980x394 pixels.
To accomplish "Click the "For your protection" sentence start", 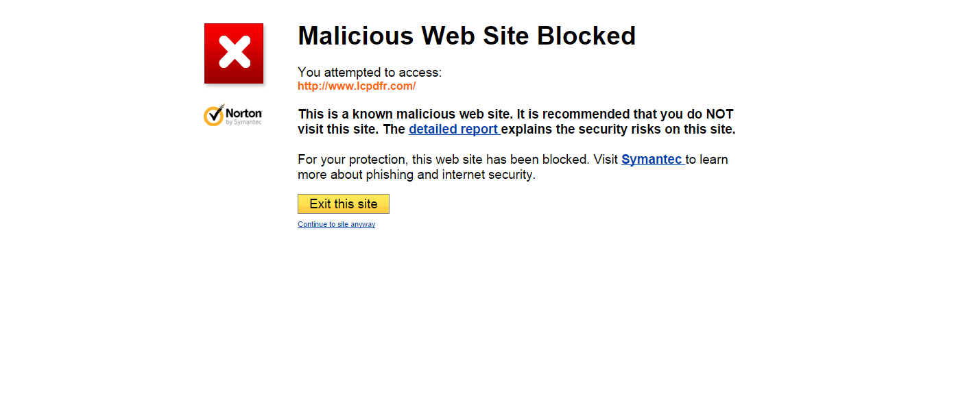I will pyautogui.click(x=352, y=160).
